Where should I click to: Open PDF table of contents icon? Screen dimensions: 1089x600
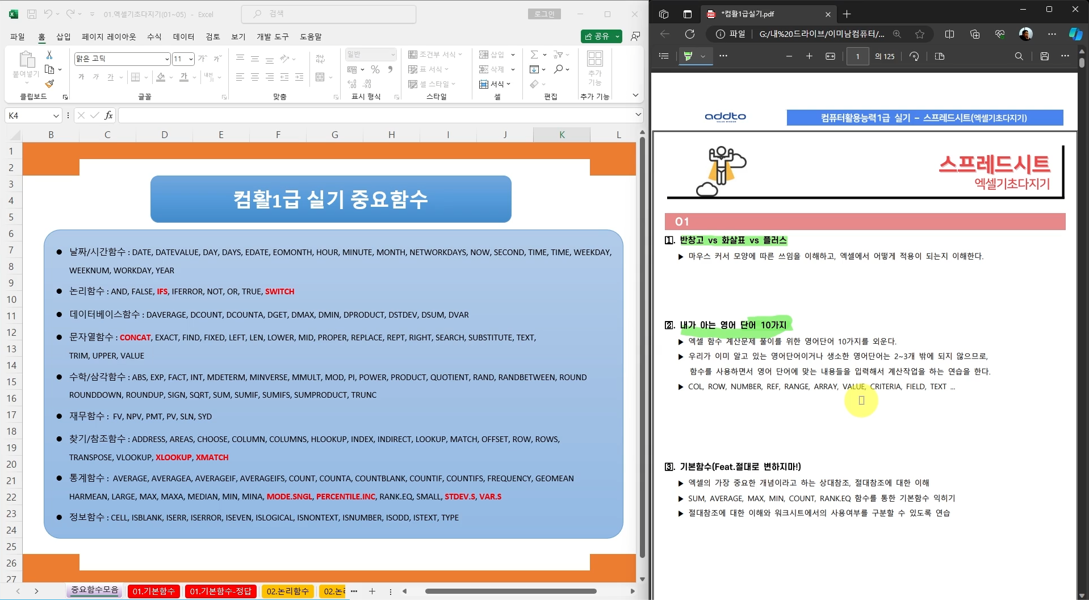point(664,56)
